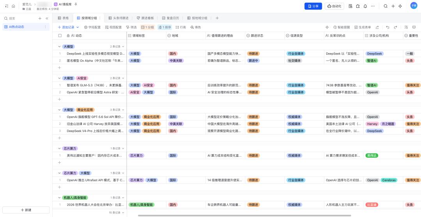Open the dropdown arrow beside 添加记录
421x217 pixels.
click(78, 27)
